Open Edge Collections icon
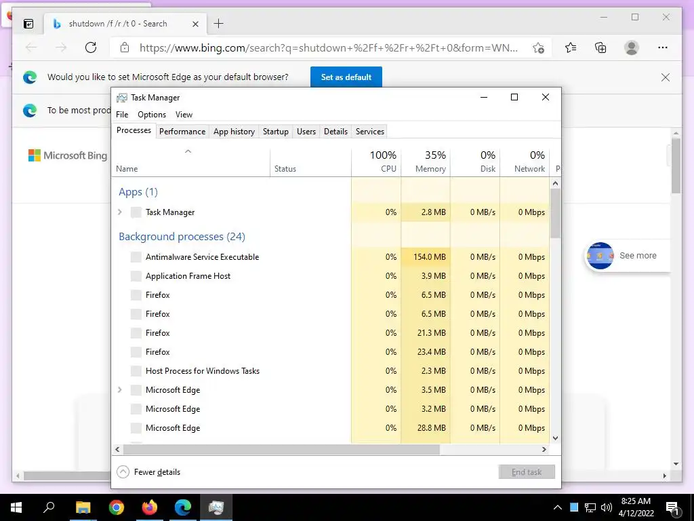The width and height of the screenshot is (694, 521). (600, 47)
